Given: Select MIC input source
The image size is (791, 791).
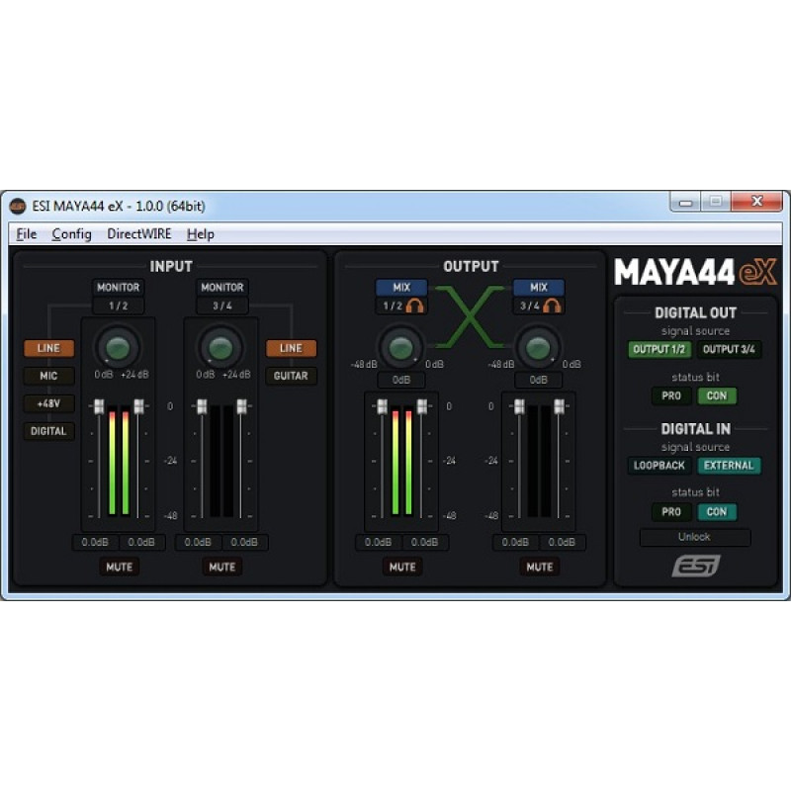Looking at the screenshot, I should 48,376.
